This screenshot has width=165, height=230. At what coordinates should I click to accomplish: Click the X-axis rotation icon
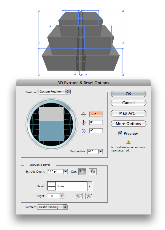[x=84, y=114]
